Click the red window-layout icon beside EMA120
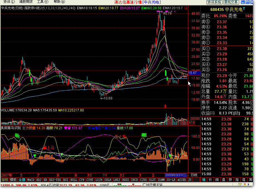The height and width of the screenshot is (190, 257). click(x=186, y=8)
